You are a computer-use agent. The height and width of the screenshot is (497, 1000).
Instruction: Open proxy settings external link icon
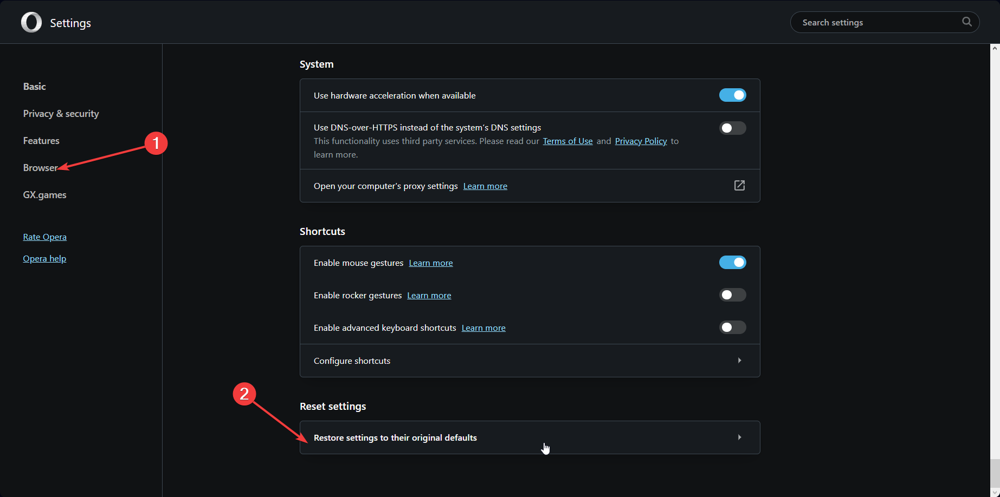point(739,186)
